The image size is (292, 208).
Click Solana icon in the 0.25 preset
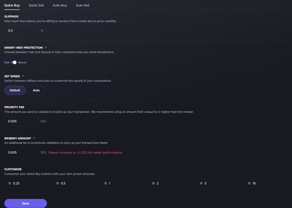10,184
